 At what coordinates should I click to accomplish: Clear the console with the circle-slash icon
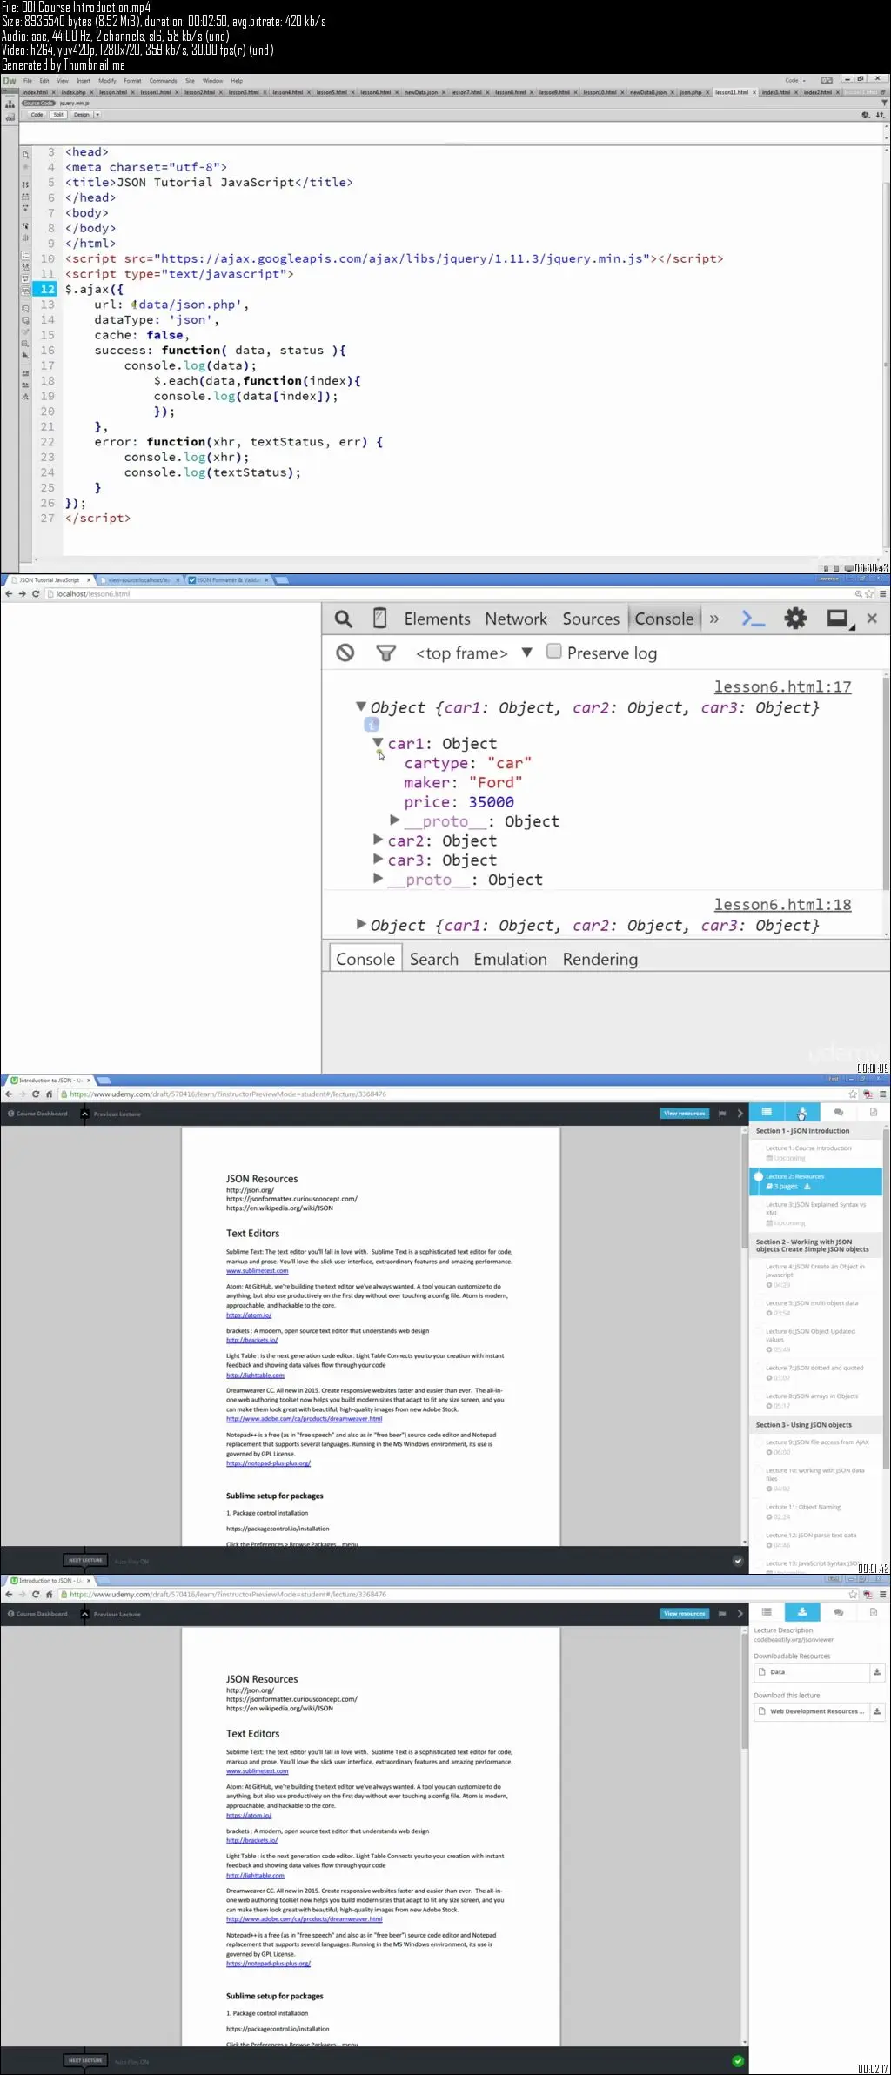(345, 653)
